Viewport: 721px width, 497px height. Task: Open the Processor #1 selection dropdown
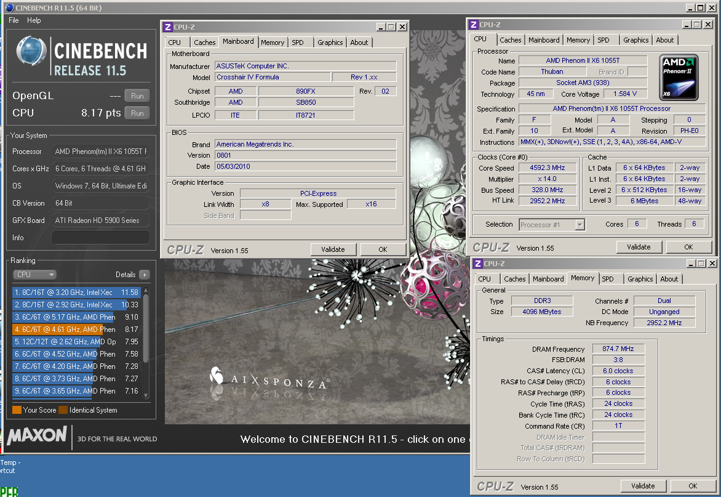click(552, 225)
